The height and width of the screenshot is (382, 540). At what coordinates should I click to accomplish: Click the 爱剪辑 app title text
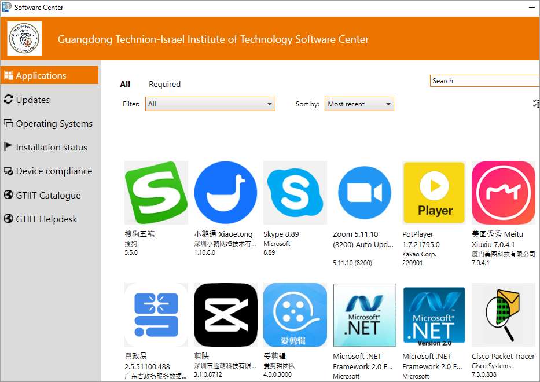point(274,356)
